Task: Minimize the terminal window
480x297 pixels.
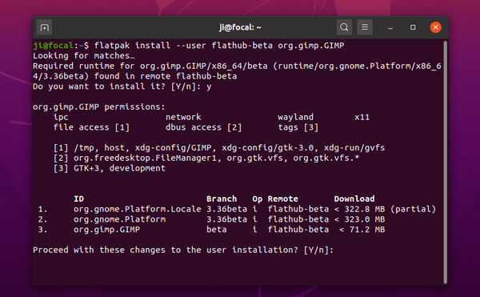Action: (390, 28)
